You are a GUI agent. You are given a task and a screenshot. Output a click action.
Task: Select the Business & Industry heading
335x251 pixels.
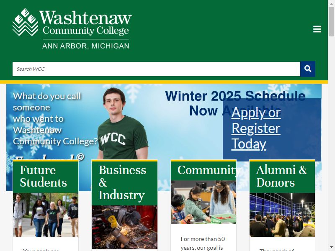(x=122, y=182)
